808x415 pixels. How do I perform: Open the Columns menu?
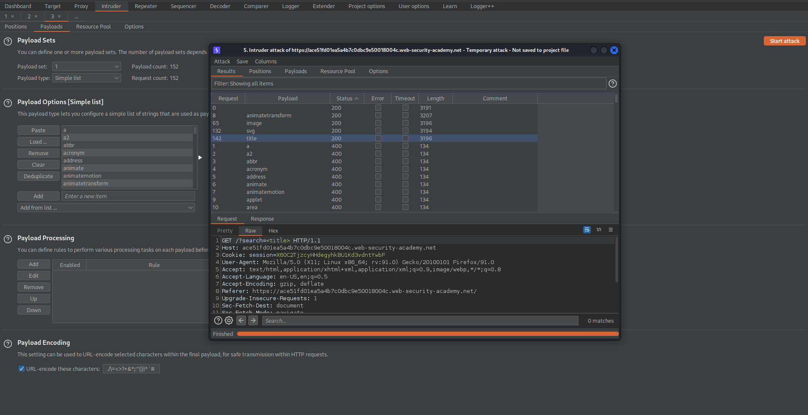point(266,62)
